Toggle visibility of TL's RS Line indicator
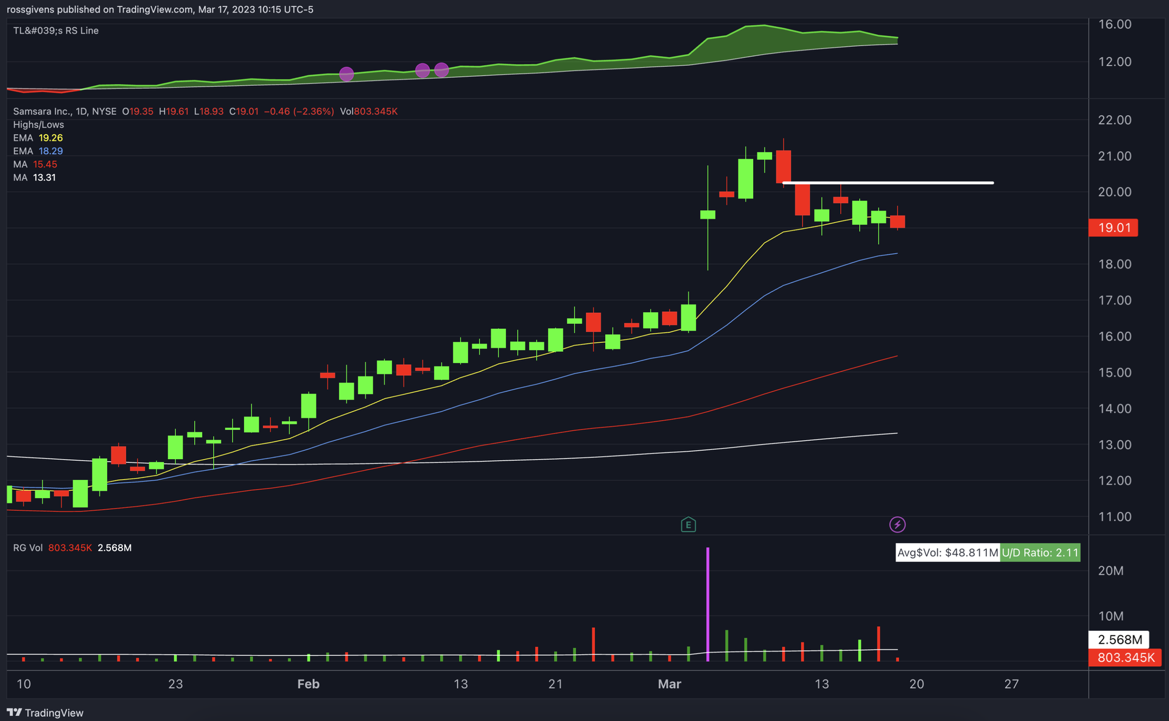This screenshot has height=721, width=1169. tap(55, 30)
